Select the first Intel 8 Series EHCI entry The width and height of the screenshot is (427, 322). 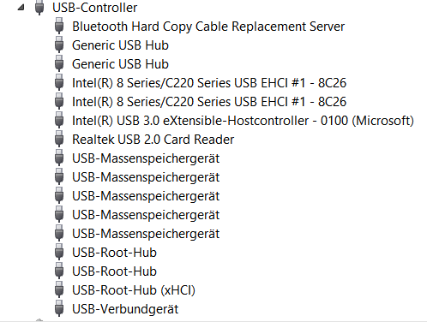click(209, 83)
